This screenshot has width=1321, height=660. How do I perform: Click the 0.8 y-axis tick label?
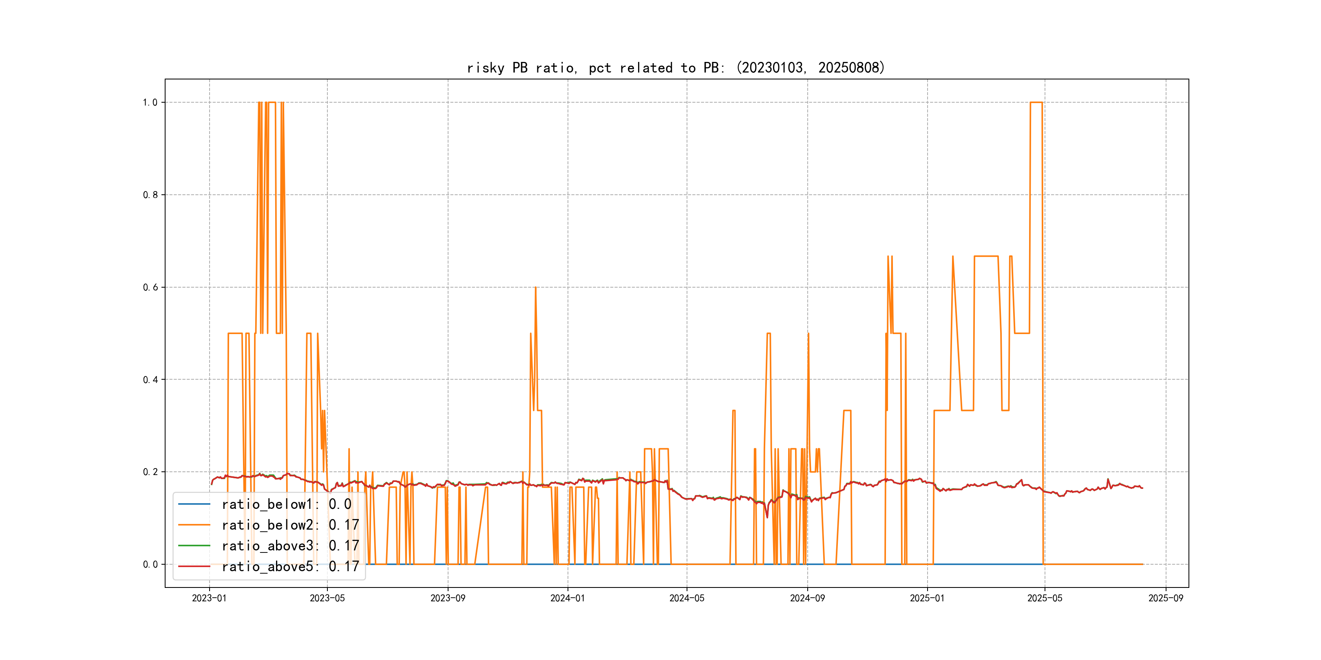(x=150, y=195)
